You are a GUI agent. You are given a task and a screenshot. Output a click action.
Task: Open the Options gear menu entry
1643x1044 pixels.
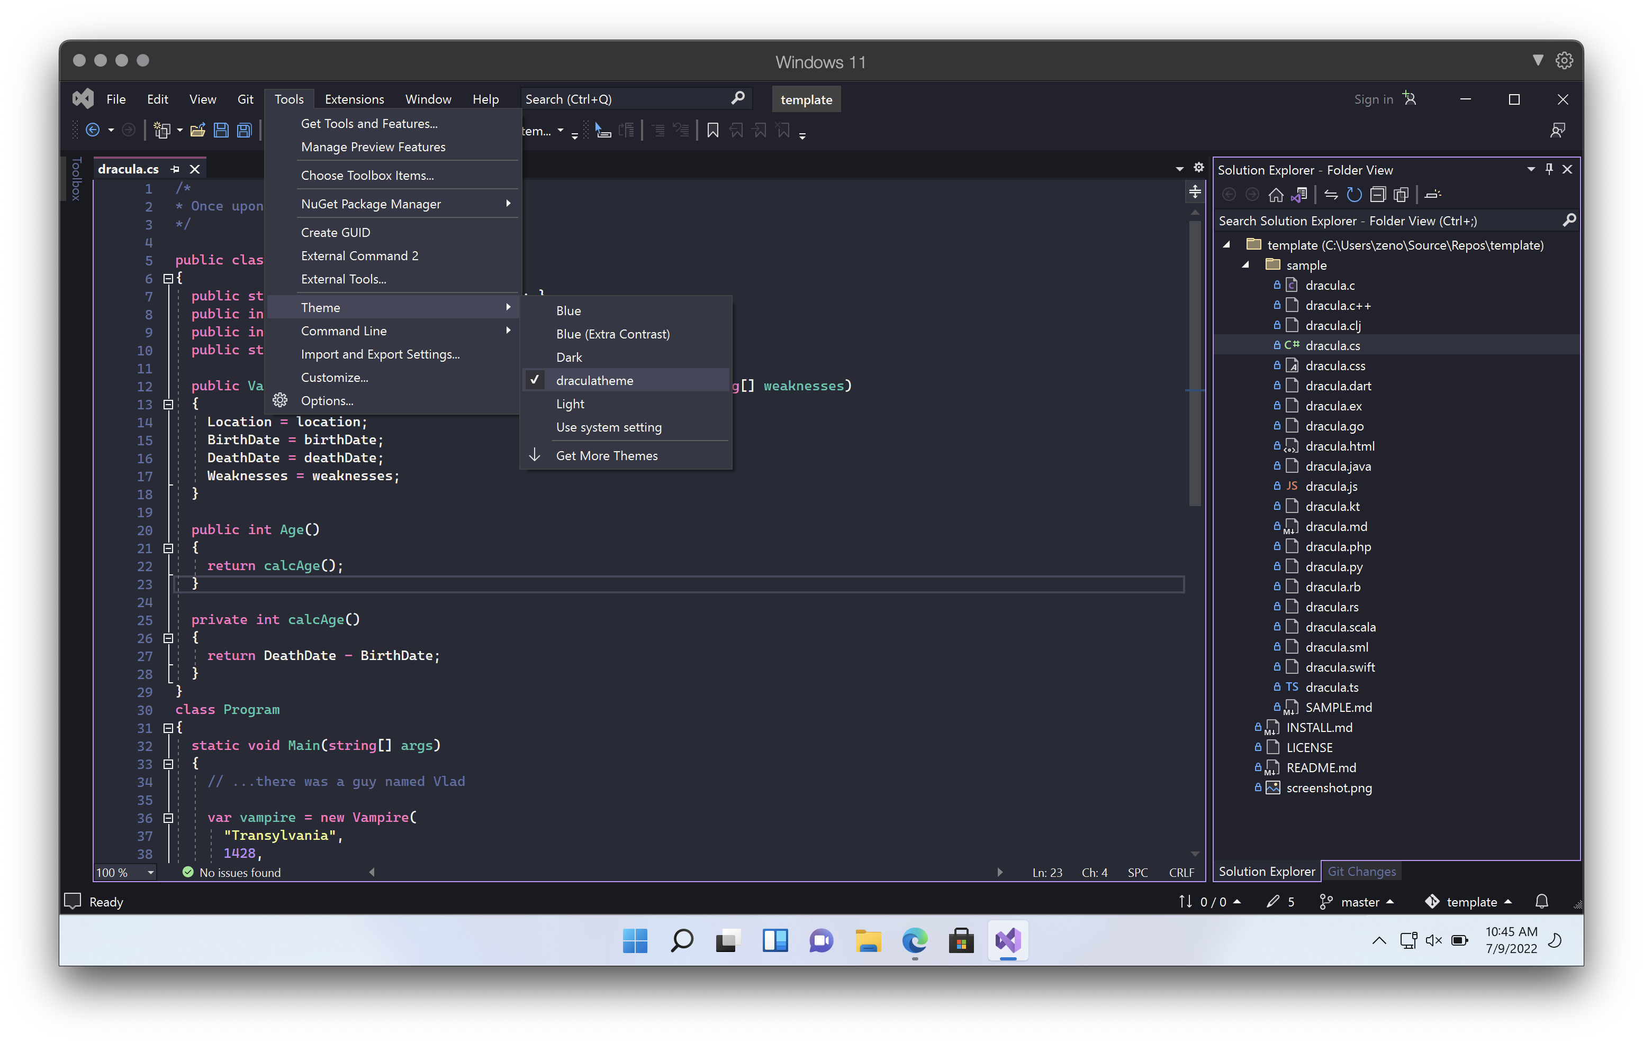327,401
